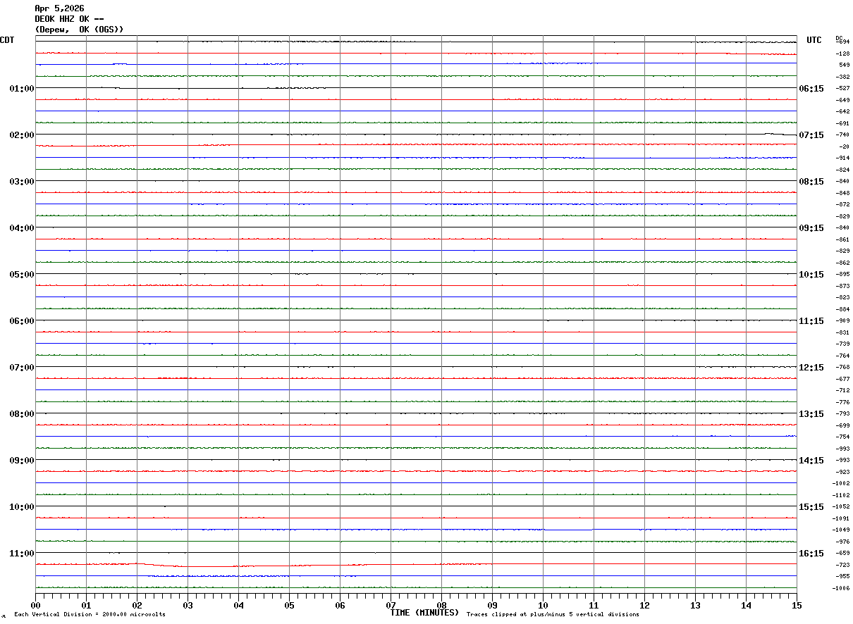Click the 08:15 UTC time label
Screen dimensions: 853x624
[811, 182]
